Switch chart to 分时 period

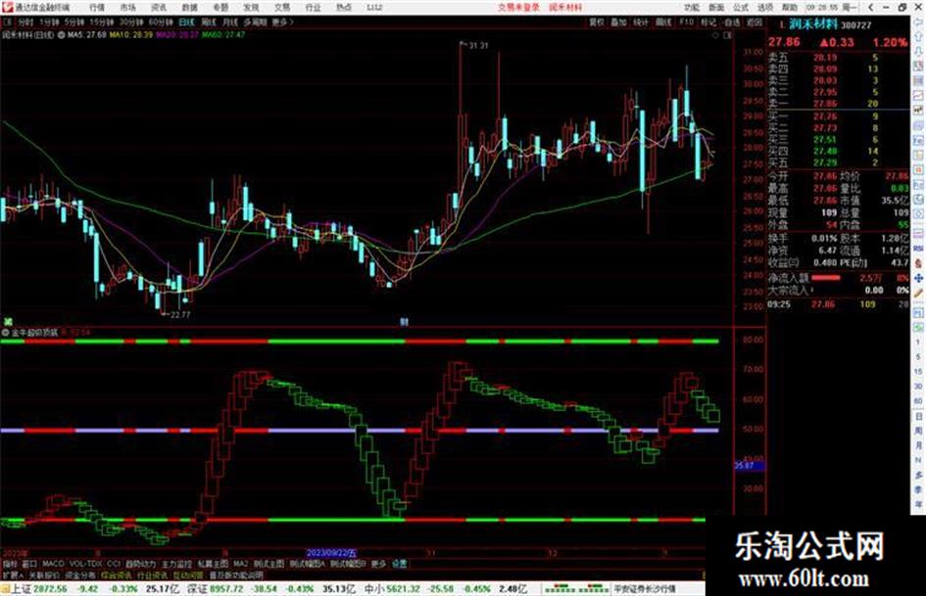[25, 22]
